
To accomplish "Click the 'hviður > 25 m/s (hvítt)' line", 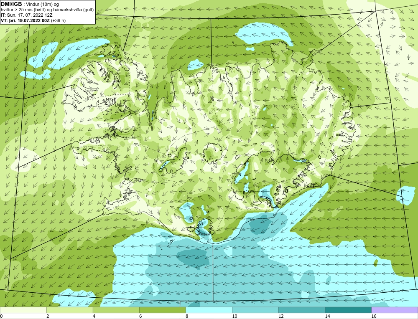I will pos(23,10).
